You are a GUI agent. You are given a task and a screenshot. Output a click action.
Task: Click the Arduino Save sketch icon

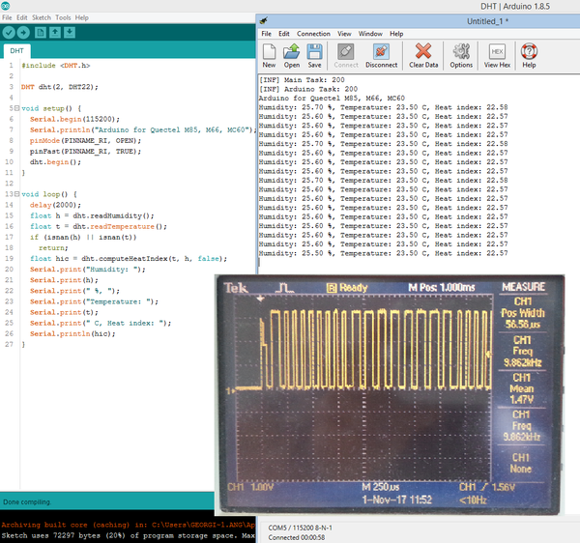click(70, 33)
